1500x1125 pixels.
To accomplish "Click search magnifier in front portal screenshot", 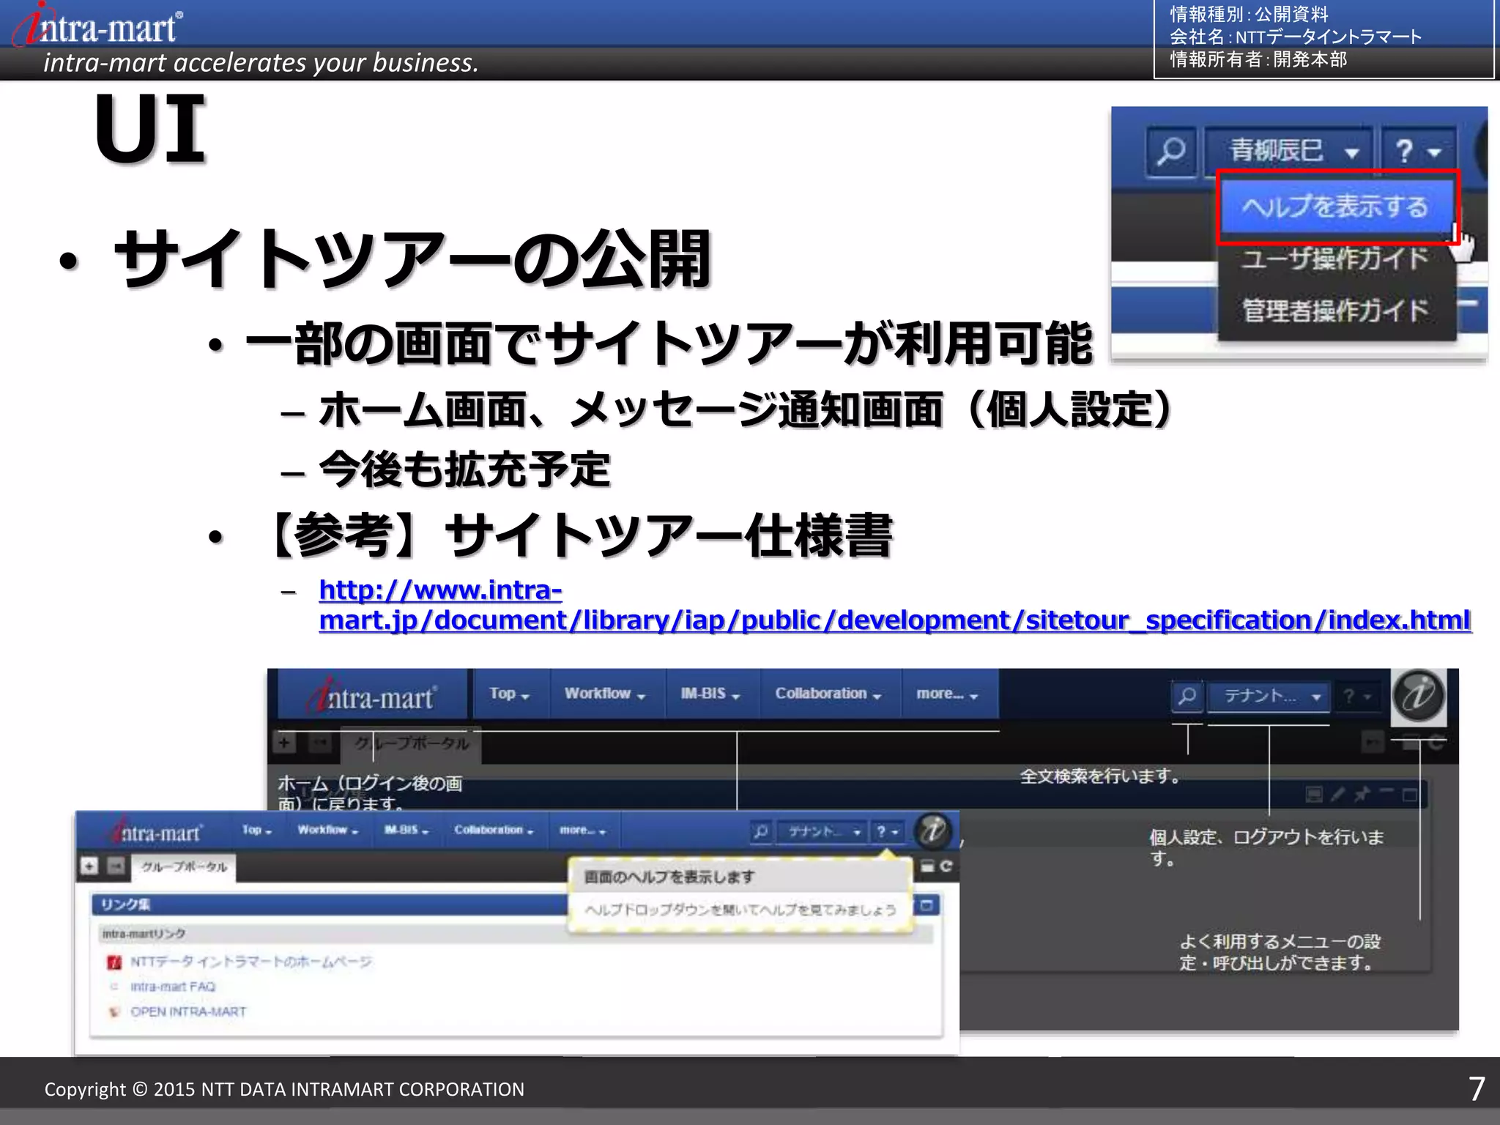I will coord(762,831).
